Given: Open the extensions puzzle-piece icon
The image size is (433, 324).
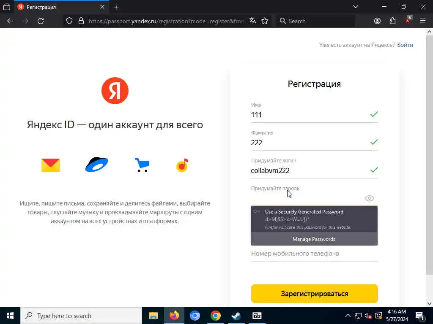Looking at the screenshot, I should 392,21.
